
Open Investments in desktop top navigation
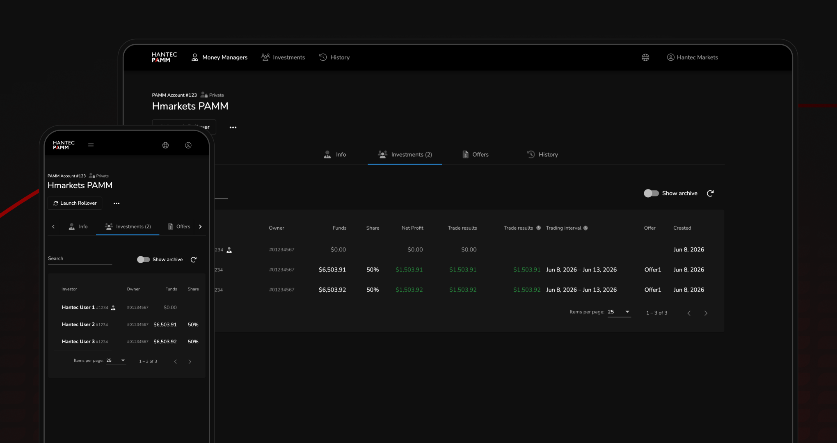point(283,57)
